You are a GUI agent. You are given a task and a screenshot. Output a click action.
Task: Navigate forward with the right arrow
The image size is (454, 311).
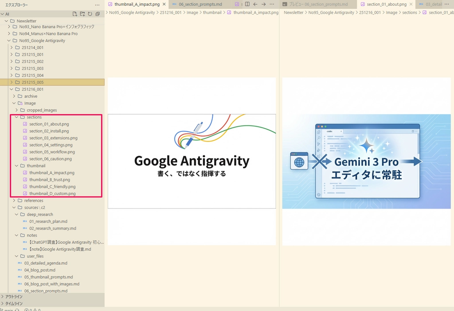coord(263,4)
